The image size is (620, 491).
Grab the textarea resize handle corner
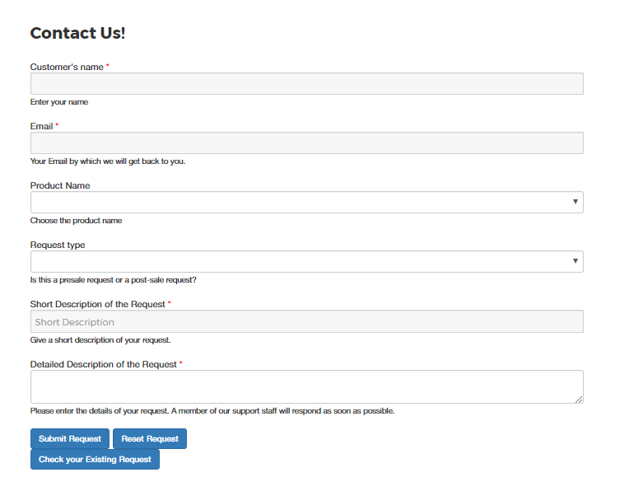coord(580,400)
